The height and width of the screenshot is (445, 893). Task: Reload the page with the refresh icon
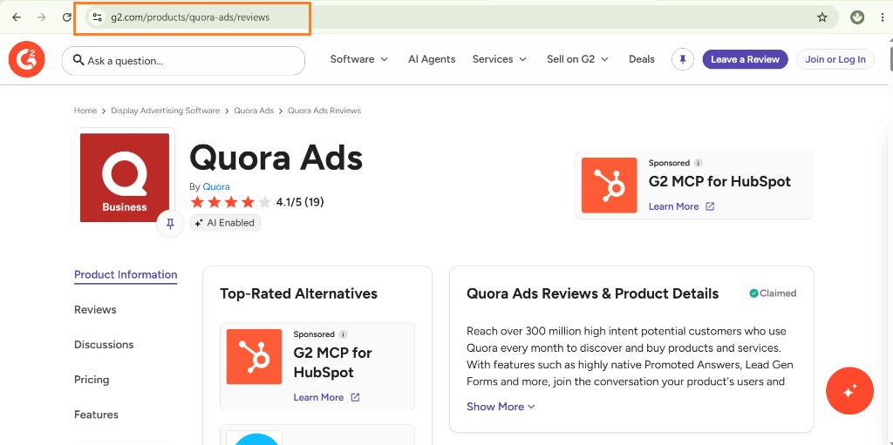[x=66, y=17]
